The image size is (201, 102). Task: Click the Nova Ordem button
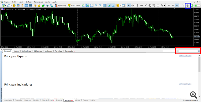(74, 6)
